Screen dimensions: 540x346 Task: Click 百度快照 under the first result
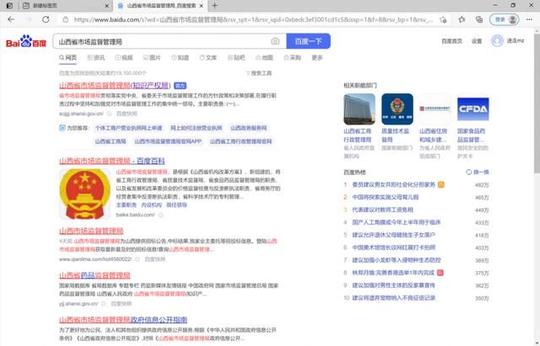(x=127, y=114)
